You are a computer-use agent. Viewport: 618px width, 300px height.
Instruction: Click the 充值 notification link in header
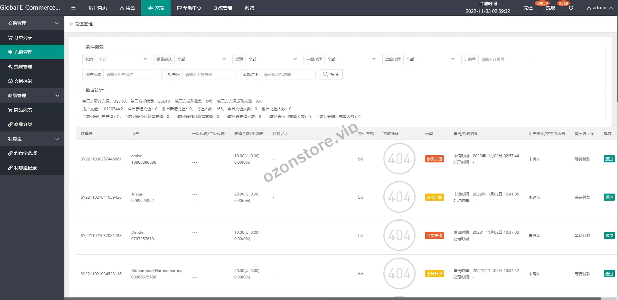point(528,8)
